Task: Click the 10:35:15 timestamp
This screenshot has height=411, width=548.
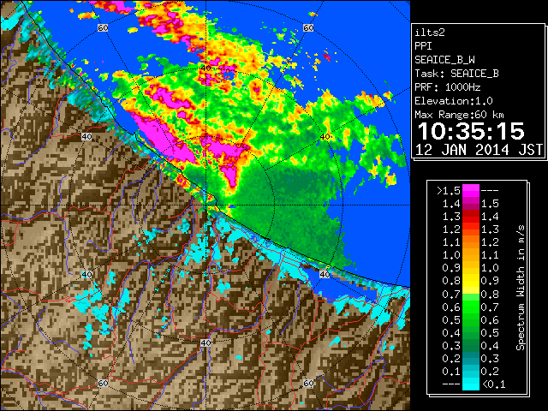Action: pos(471,131)
